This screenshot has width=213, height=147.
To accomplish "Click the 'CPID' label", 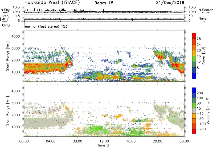I will click(x=6, y=25).
